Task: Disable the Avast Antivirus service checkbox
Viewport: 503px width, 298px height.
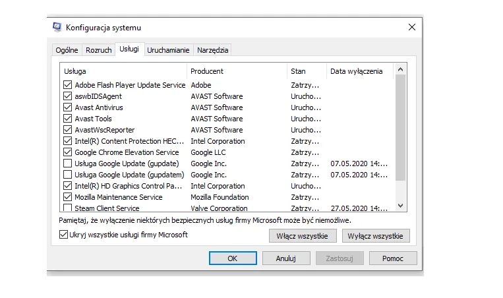Action: click(67, 107)
